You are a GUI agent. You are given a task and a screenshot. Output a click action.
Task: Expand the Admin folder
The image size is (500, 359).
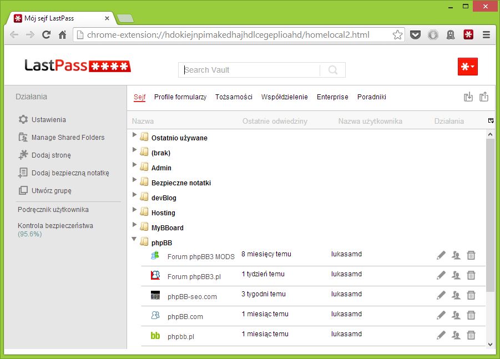click(x=134, y=164)
